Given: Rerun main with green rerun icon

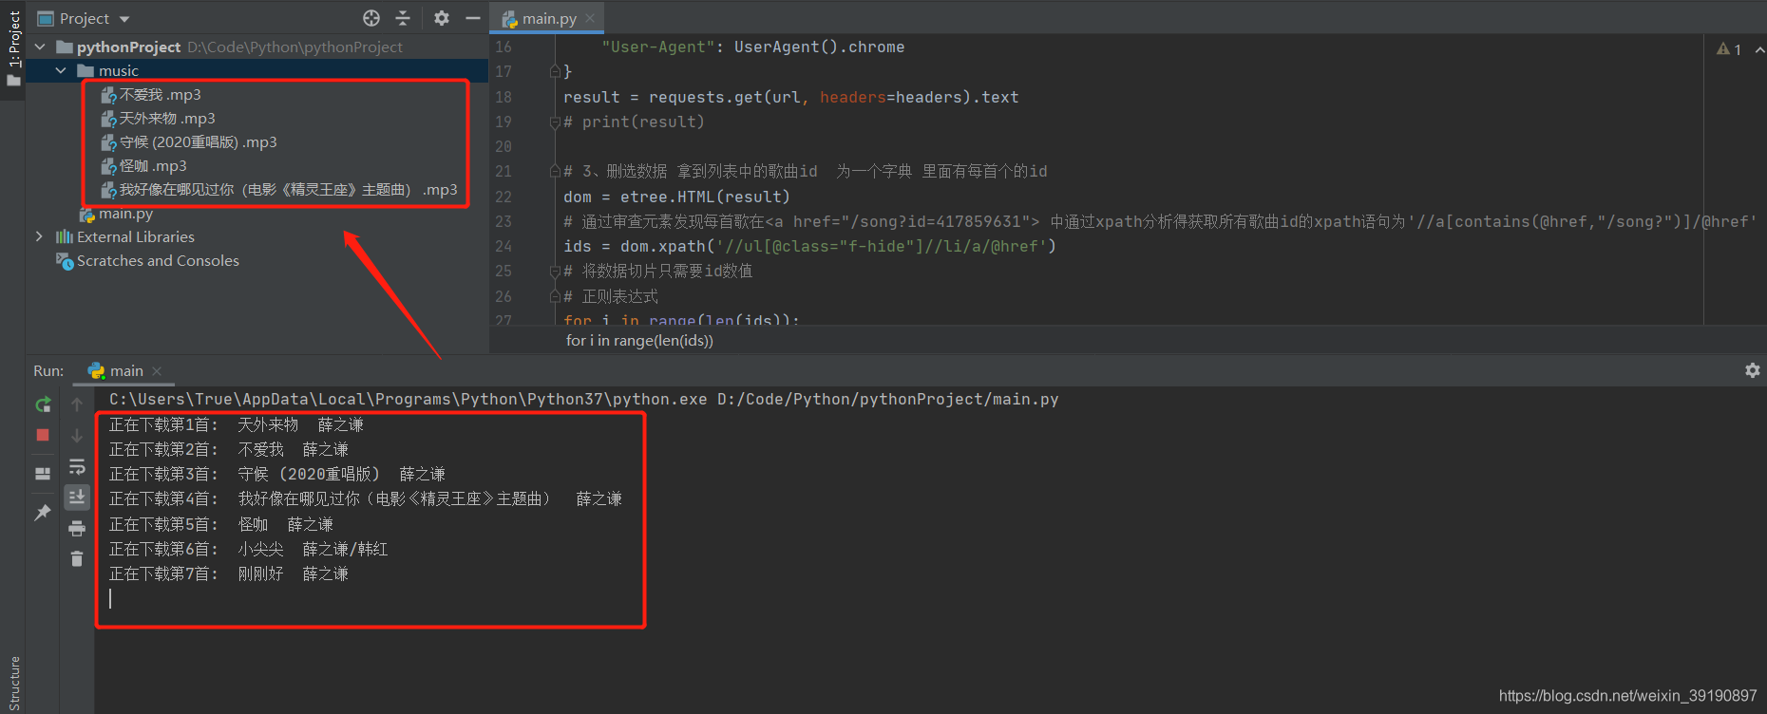Looking at the screenshot, I should pyautogui.click(x=43, y=404).
